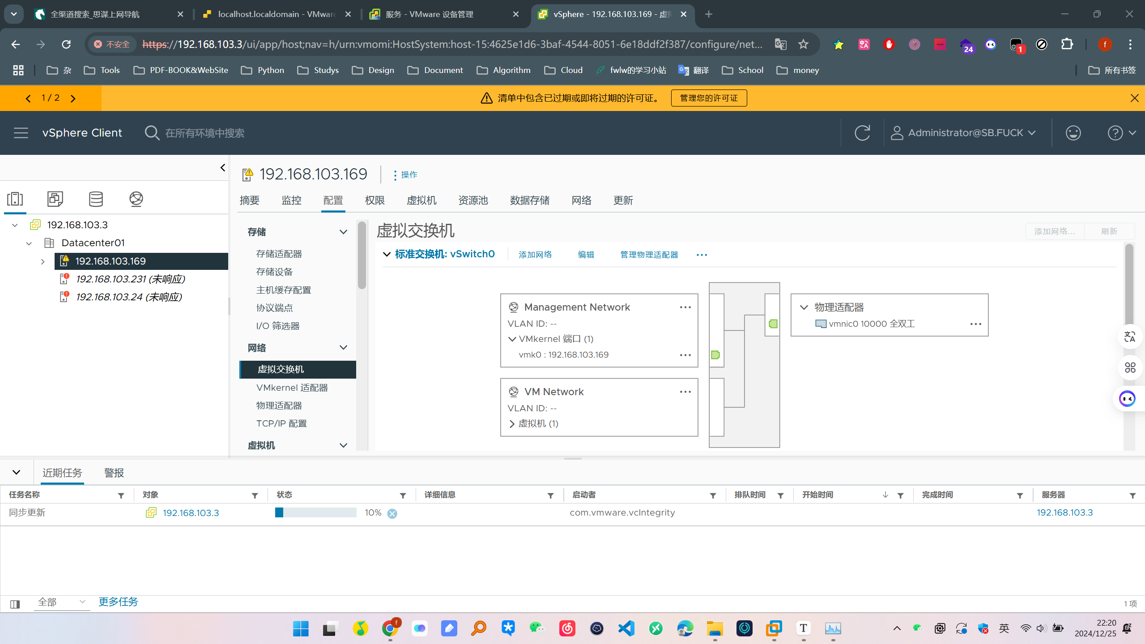Viewport: 1145px width, 644px height.
Task: Dismiss the license warning banner
Action: 1134,98
